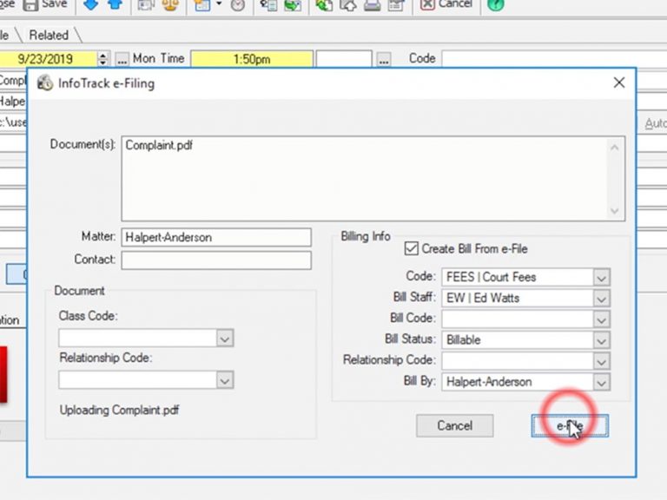Open the Class Code dropdown
The width and height of the screenshot is (667, 500).
pyautogui.click(x=224, y=338)
